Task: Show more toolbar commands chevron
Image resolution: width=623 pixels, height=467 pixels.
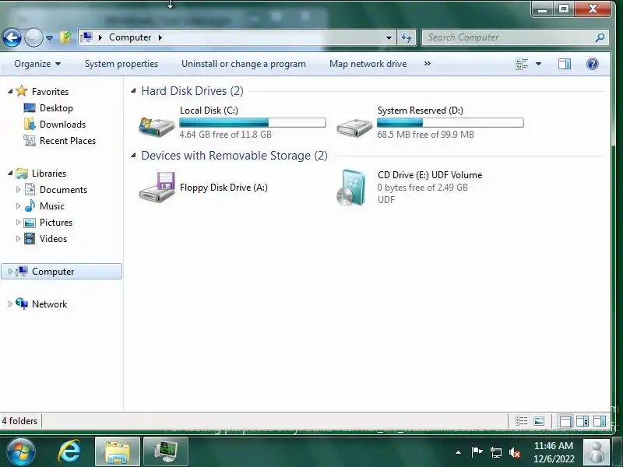Action: [427, 64]
